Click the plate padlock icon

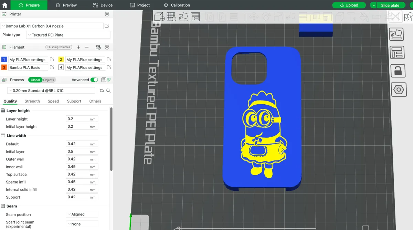click(397, 71)
